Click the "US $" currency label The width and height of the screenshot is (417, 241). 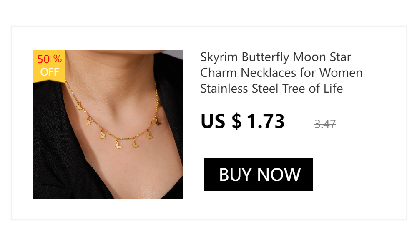coord(221,121)
